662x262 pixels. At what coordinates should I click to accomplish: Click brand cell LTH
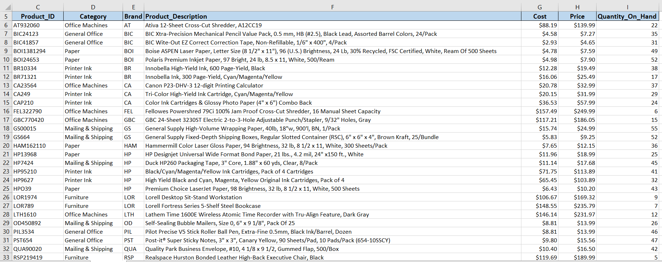point(133,214)
